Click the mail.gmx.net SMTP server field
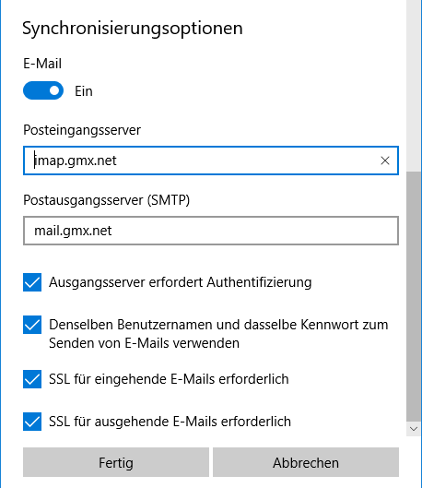This screenshot has width=422, height=488. 211,231
